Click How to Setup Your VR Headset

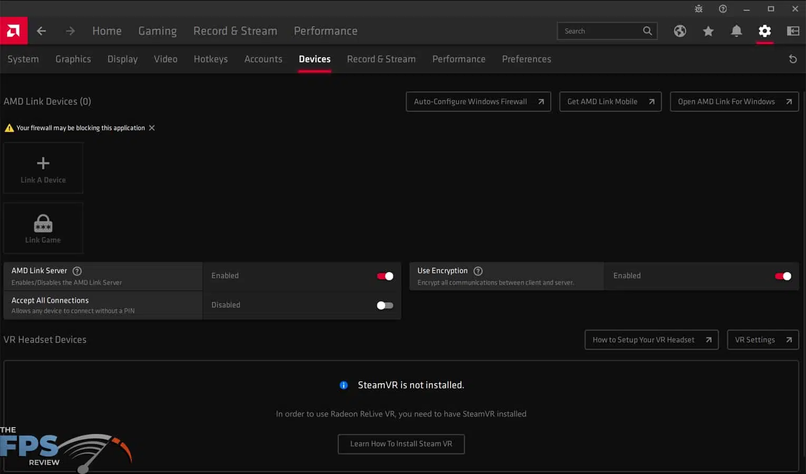652,340
